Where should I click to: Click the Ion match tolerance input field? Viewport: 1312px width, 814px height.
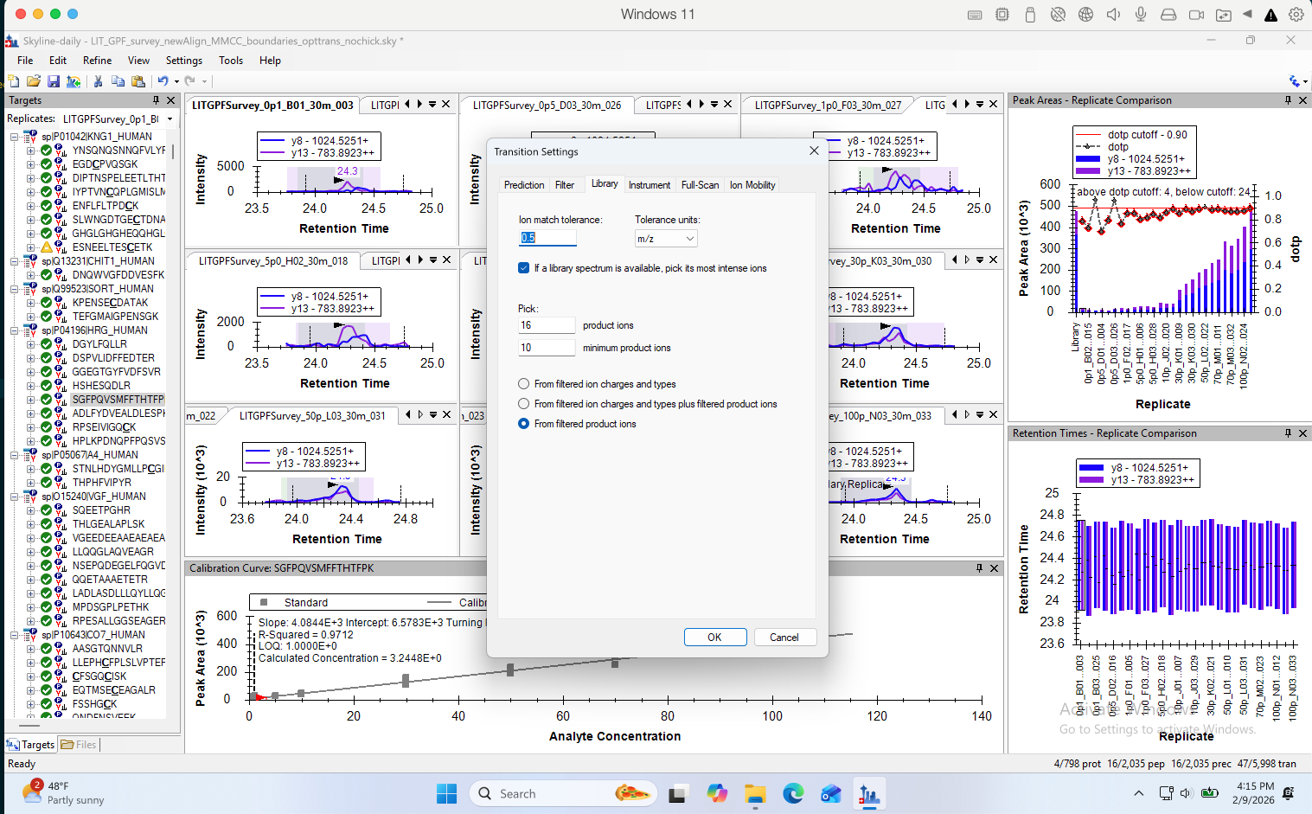[x=547, y=238]
